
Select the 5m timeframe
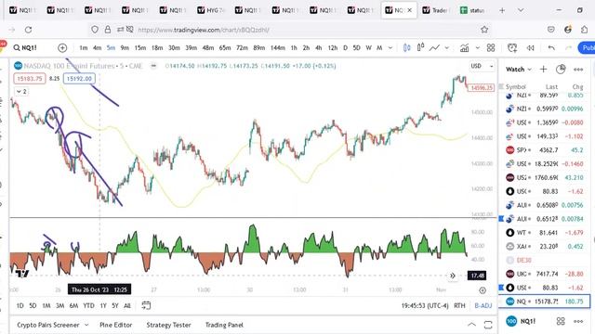111,47
